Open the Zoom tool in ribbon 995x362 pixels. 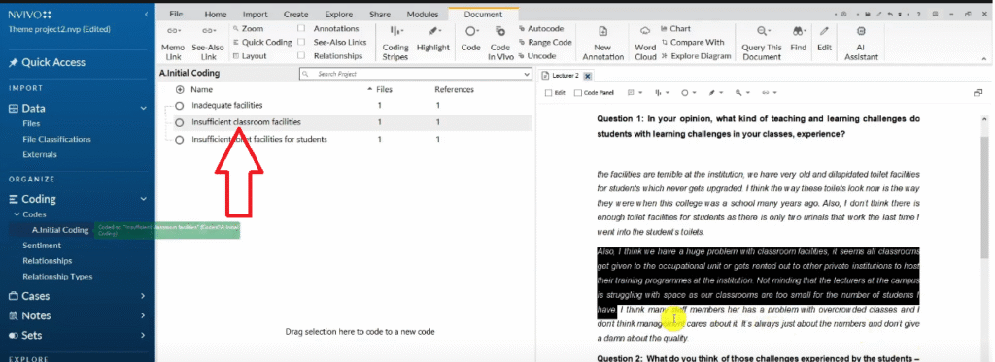click(x=248, y=28)
